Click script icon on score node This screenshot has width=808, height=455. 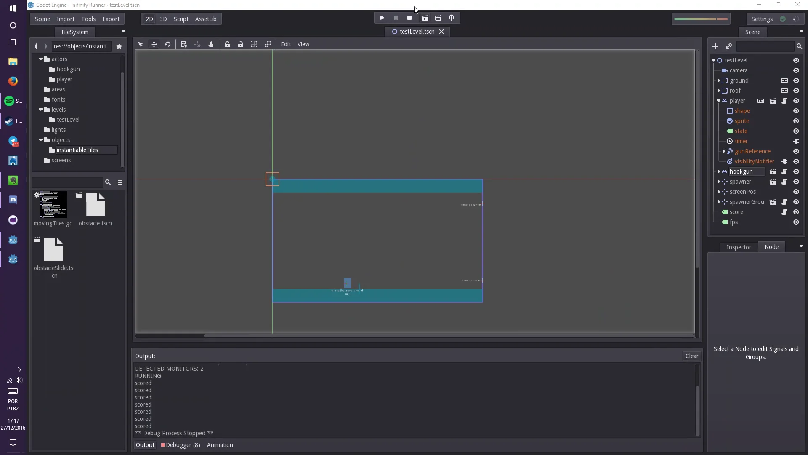[x=784, y=212]
